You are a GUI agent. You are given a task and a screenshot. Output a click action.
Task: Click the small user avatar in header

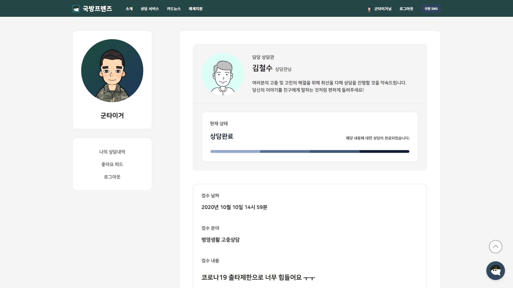click(369, 9)
